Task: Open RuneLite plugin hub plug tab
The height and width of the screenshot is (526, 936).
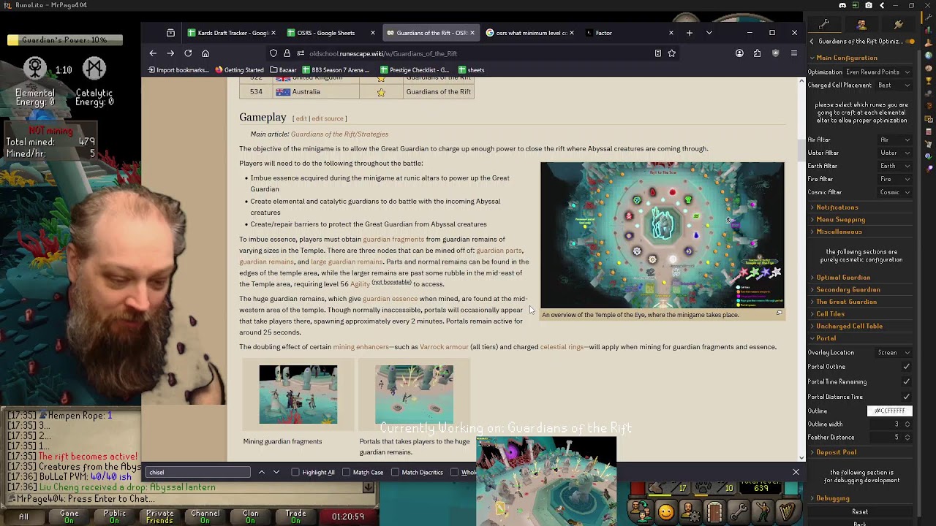Action: pyautogui.click(x=899, y=24)
